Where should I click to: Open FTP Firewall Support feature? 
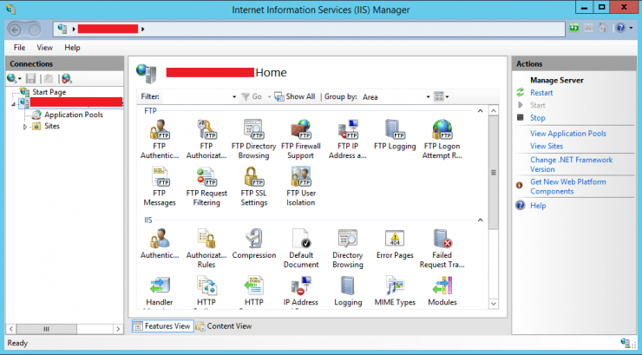(301, 139)
